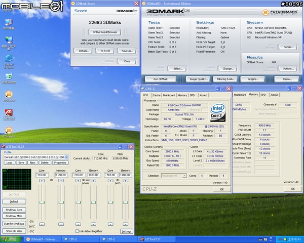304x243 pixels.
Task: Click OK in front CPU-Z window
Action: point(222,189)
